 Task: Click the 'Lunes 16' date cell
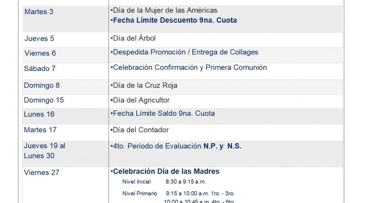click(x=65, y=116)
